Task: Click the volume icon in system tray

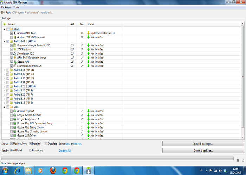Action: pos(220,171)
